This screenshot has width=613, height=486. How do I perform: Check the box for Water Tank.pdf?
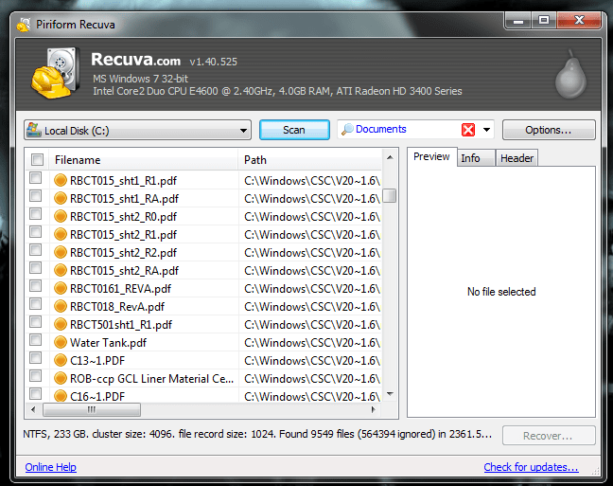36,340
